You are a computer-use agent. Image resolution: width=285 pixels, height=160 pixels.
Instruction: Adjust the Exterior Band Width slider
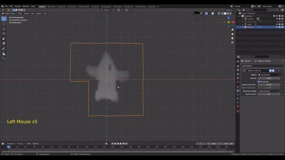269,84
